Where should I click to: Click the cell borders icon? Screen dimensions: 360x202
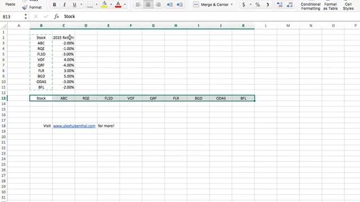point(90,4)
